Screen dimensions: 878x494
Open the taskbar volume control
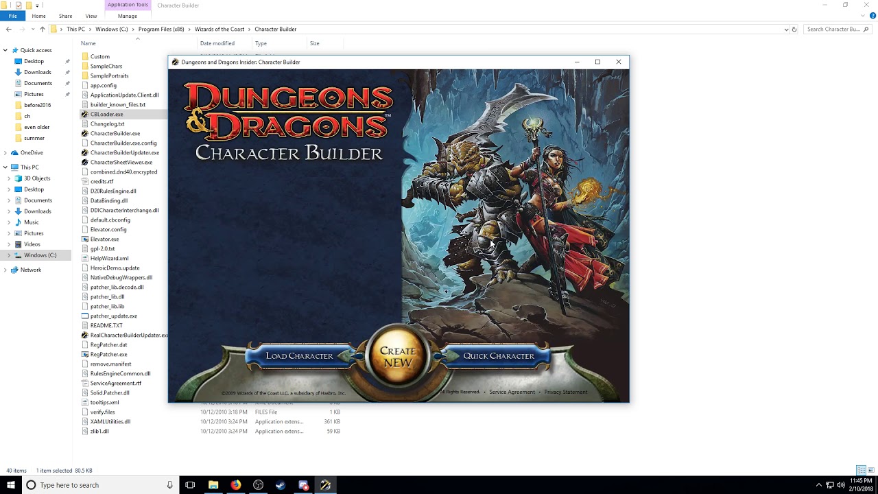pos(840,485)
